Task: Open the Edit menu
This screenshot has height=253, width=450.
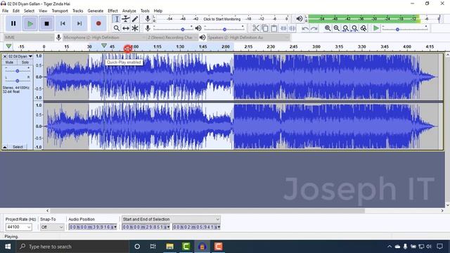Action: (x=15, y=11)
